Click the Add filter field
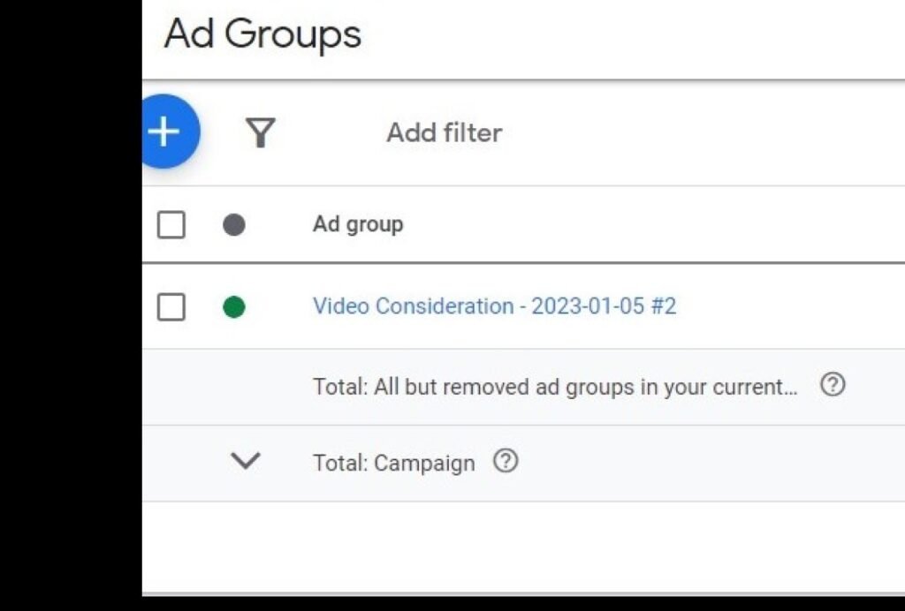 pyautogui.click(x=444, y=132)
